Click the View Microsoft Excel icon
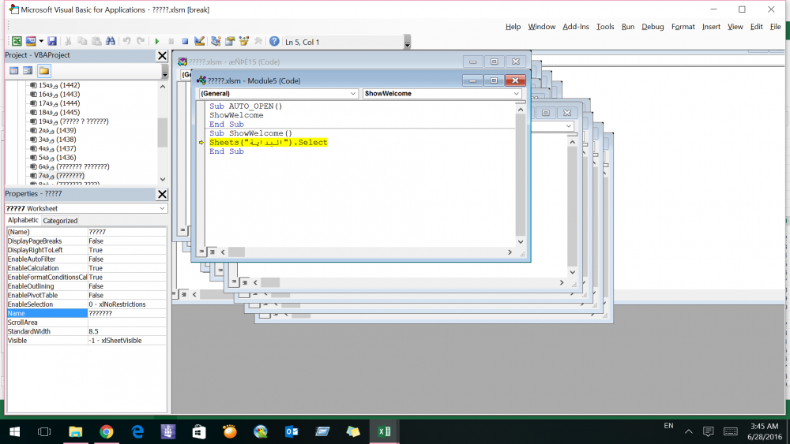The height and width of the screenshot is (444, 790). point(17,41)
